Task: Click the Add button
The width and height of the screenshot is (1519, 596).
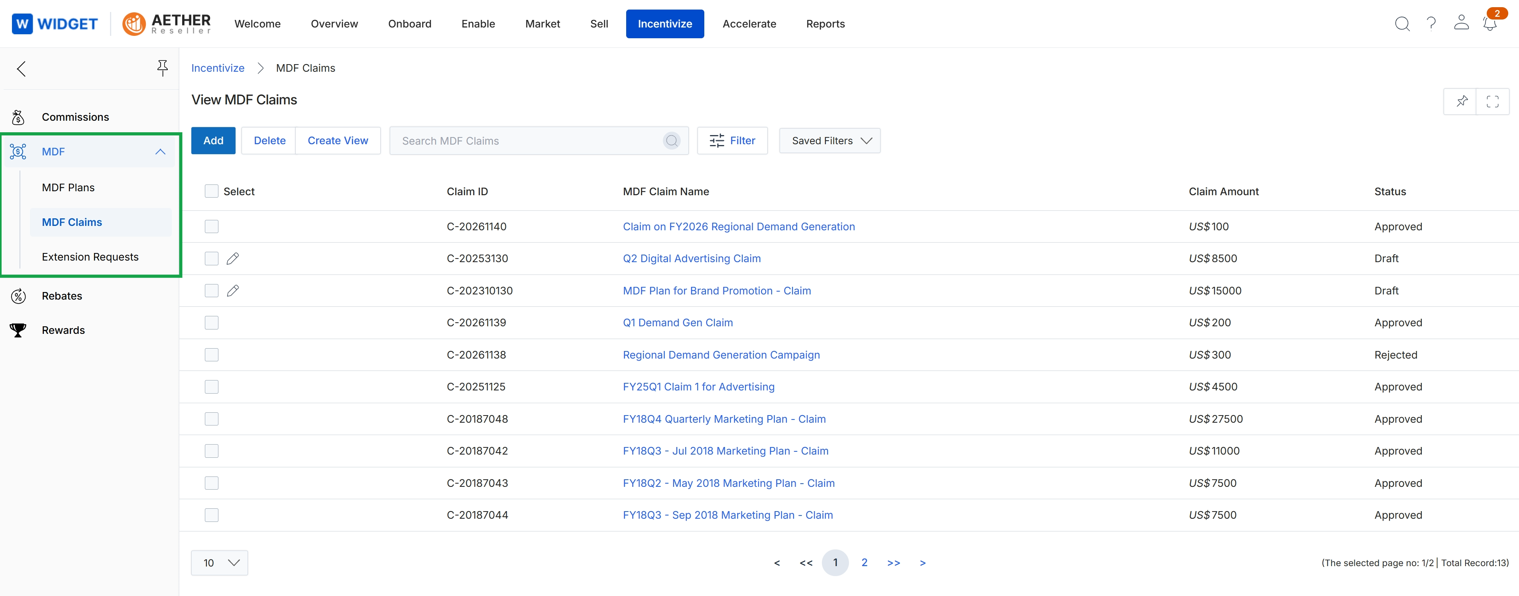Action: 214,140
